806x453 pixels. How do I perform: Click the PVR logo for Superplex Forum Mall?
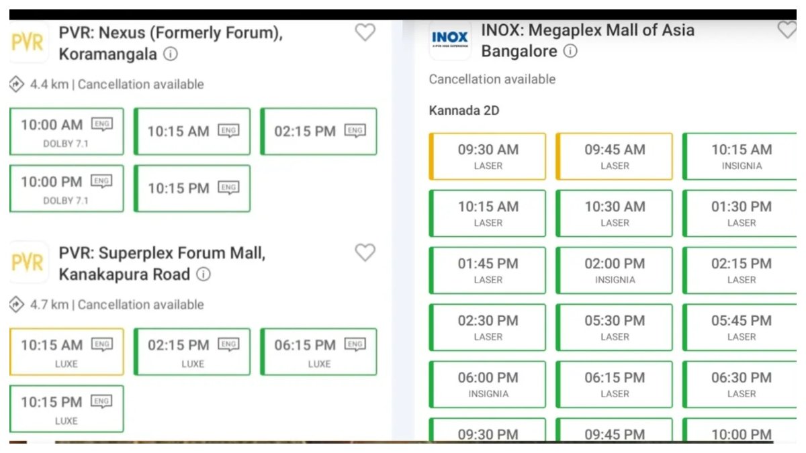[28, 262]
